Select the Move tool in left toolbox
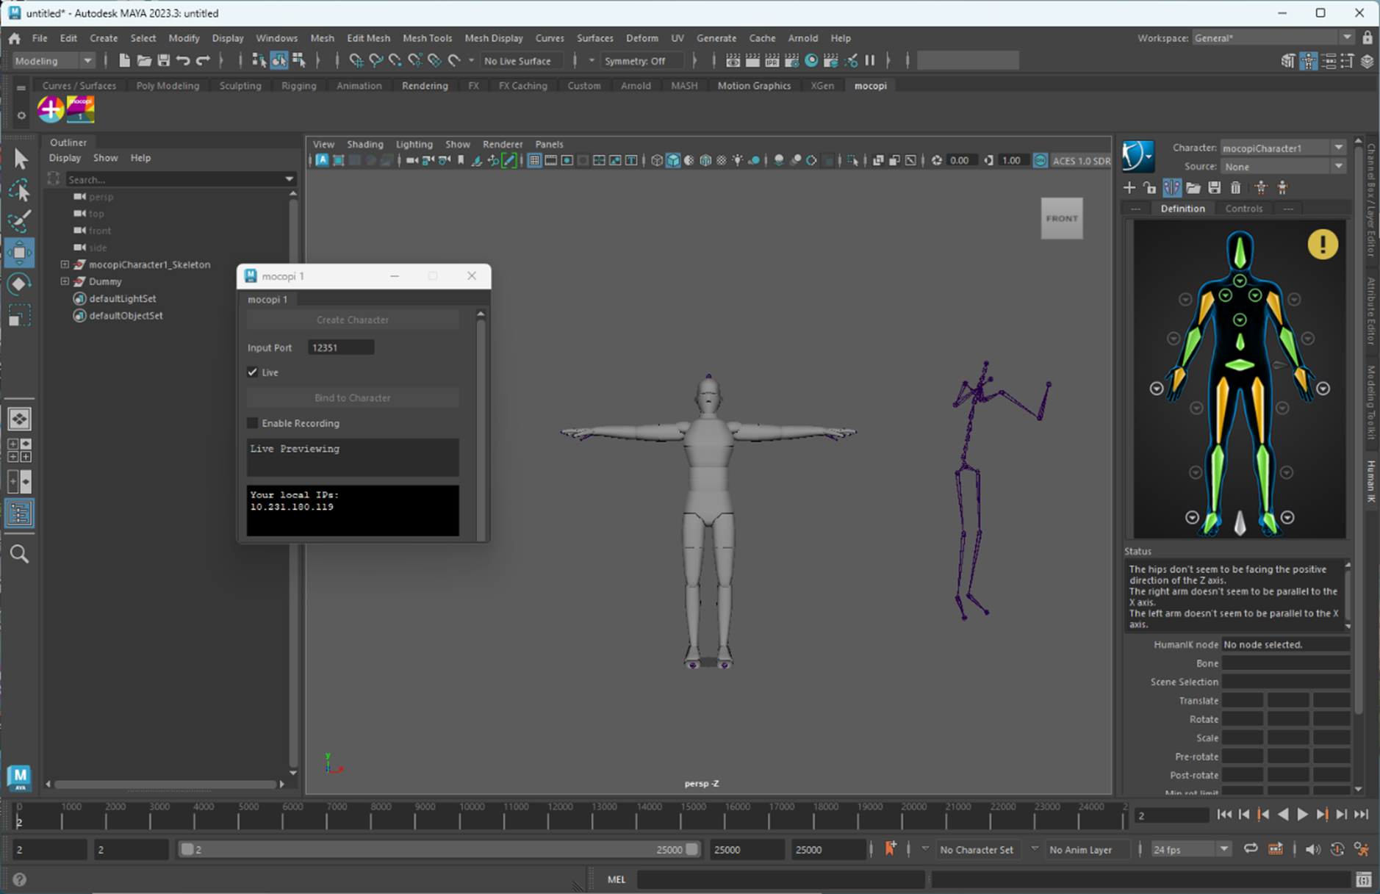This screenshot has height=894, width=1380. (19, 252)
